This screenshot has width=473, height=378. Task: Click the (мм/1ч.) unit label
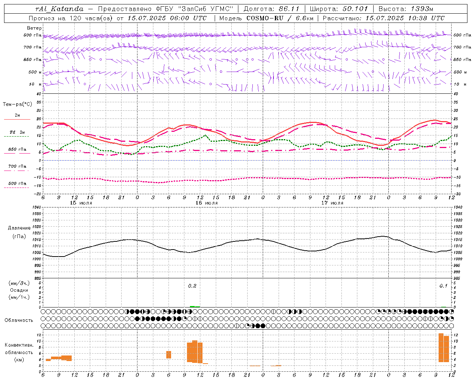pyautogui.click(x=19, y=297)
